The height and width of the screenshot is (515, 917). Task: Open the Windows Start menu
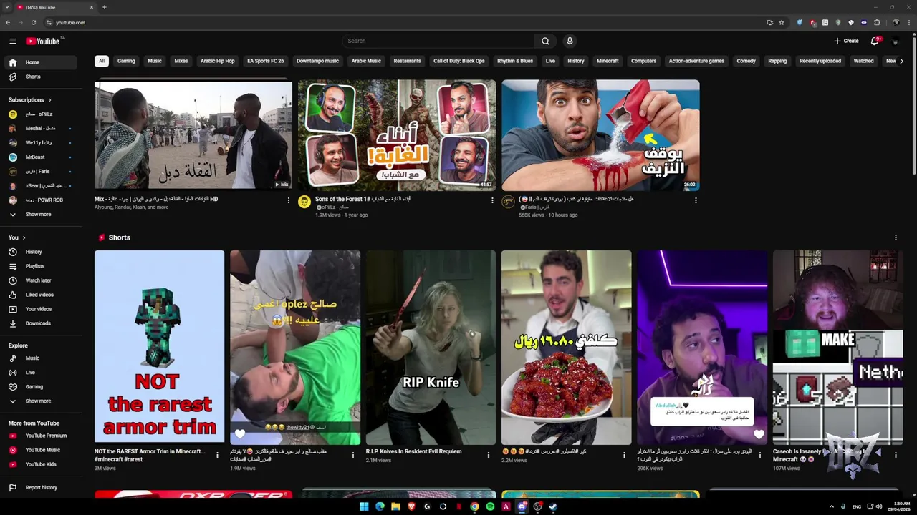coord(364,506)
